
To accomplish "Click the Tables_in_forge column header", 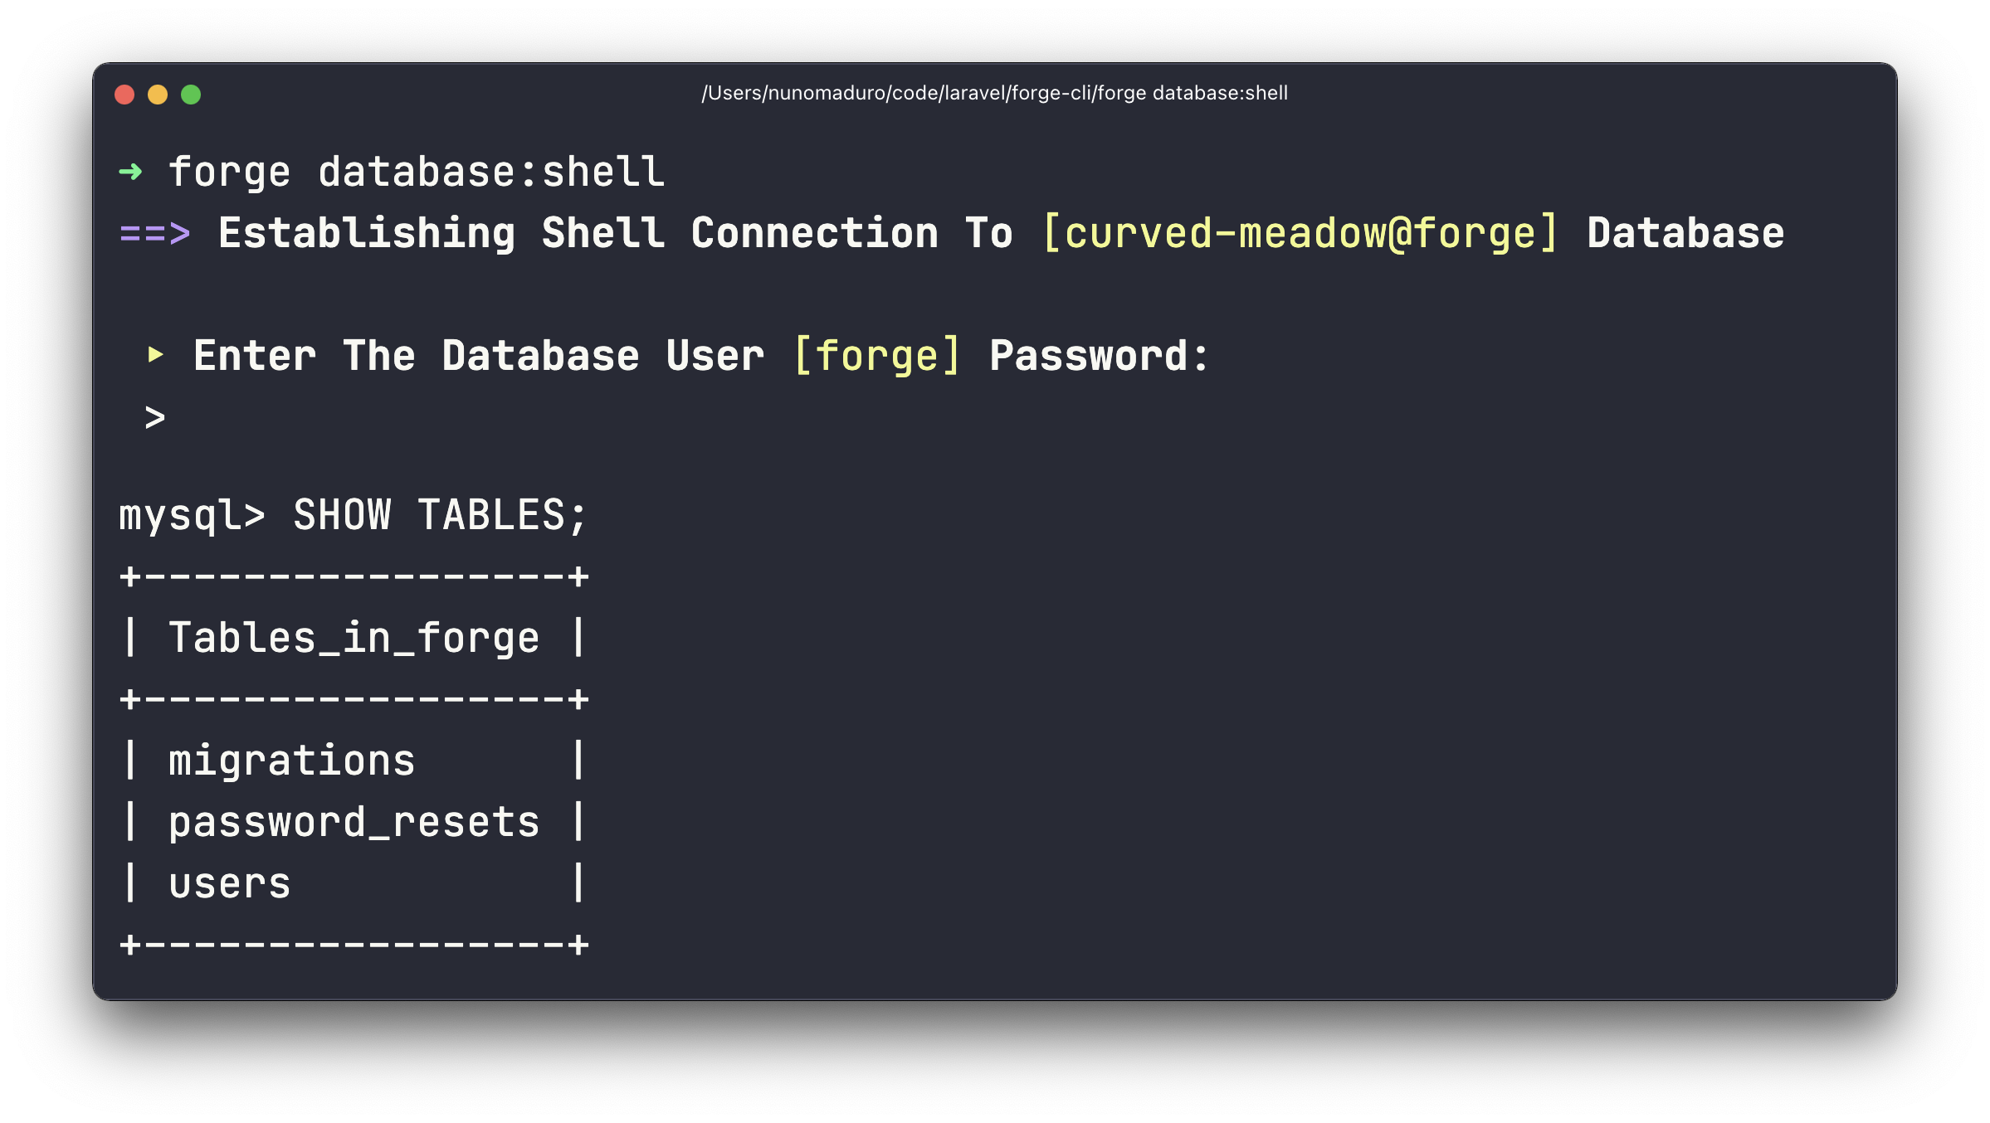I will point(354,638).
